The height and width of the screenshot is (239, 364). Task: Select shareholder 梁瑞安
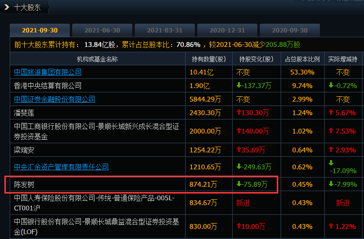(24, 150)
